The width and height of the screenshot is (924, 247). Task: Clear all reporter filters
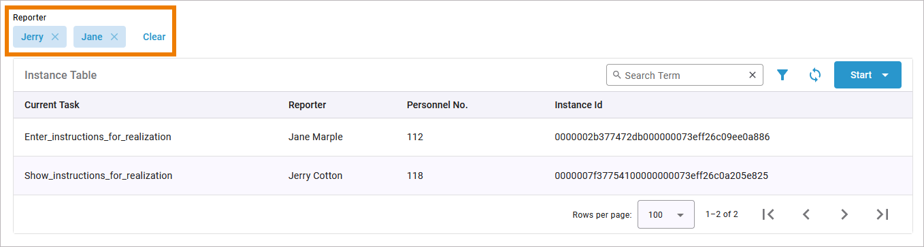[x=154, y=37]
